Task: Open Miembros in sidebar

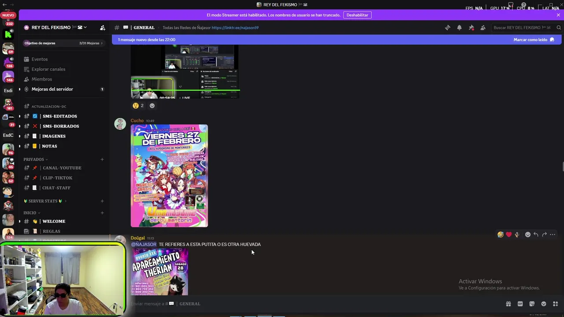Action: [x=64, y=79]
